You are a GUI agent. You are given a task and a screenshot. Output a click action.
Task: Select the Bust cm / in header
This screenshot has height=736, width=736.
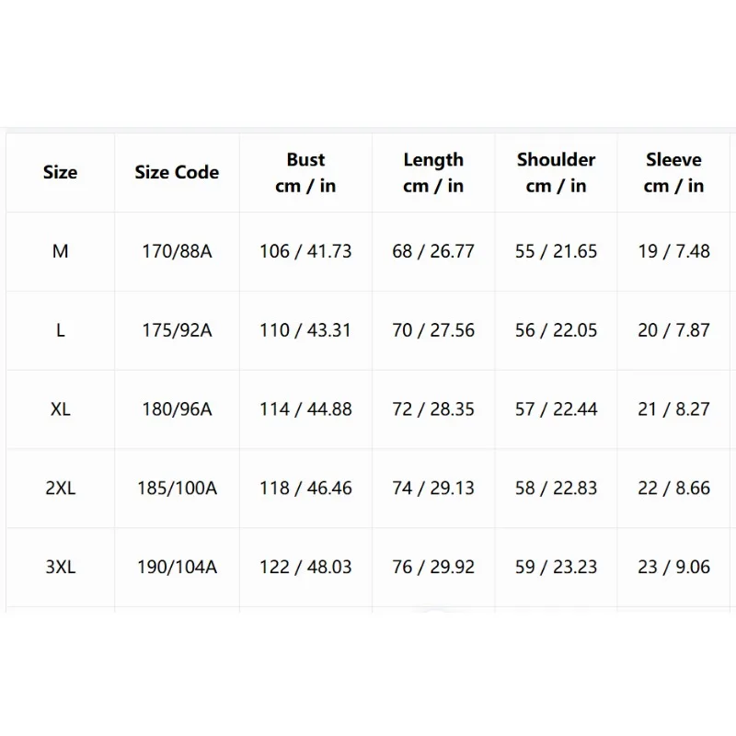point(305,173)
